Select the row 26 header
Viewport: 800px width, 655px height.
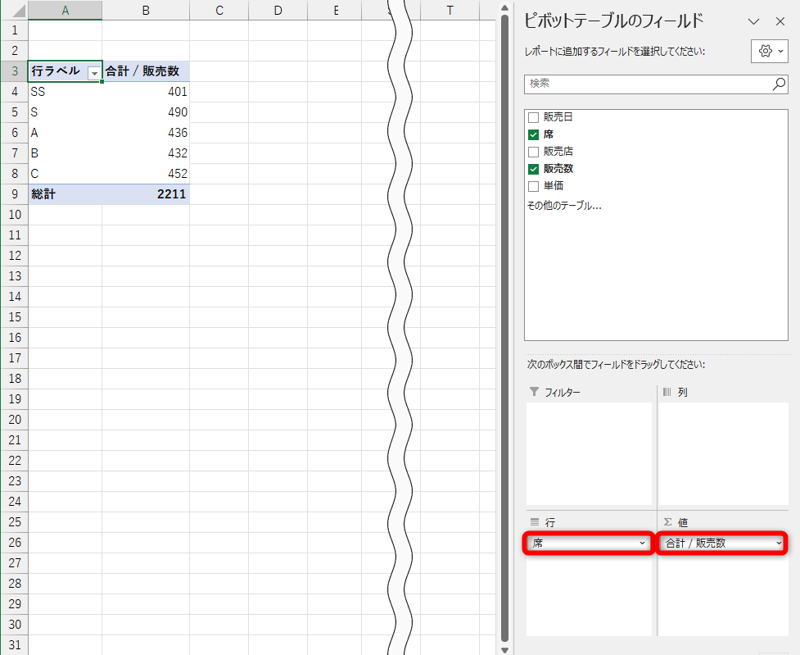point(14,542)
